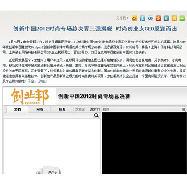Switch to the 文档 tab
The width and height of the screenshot is (187, 187).
tap(18, 109)
